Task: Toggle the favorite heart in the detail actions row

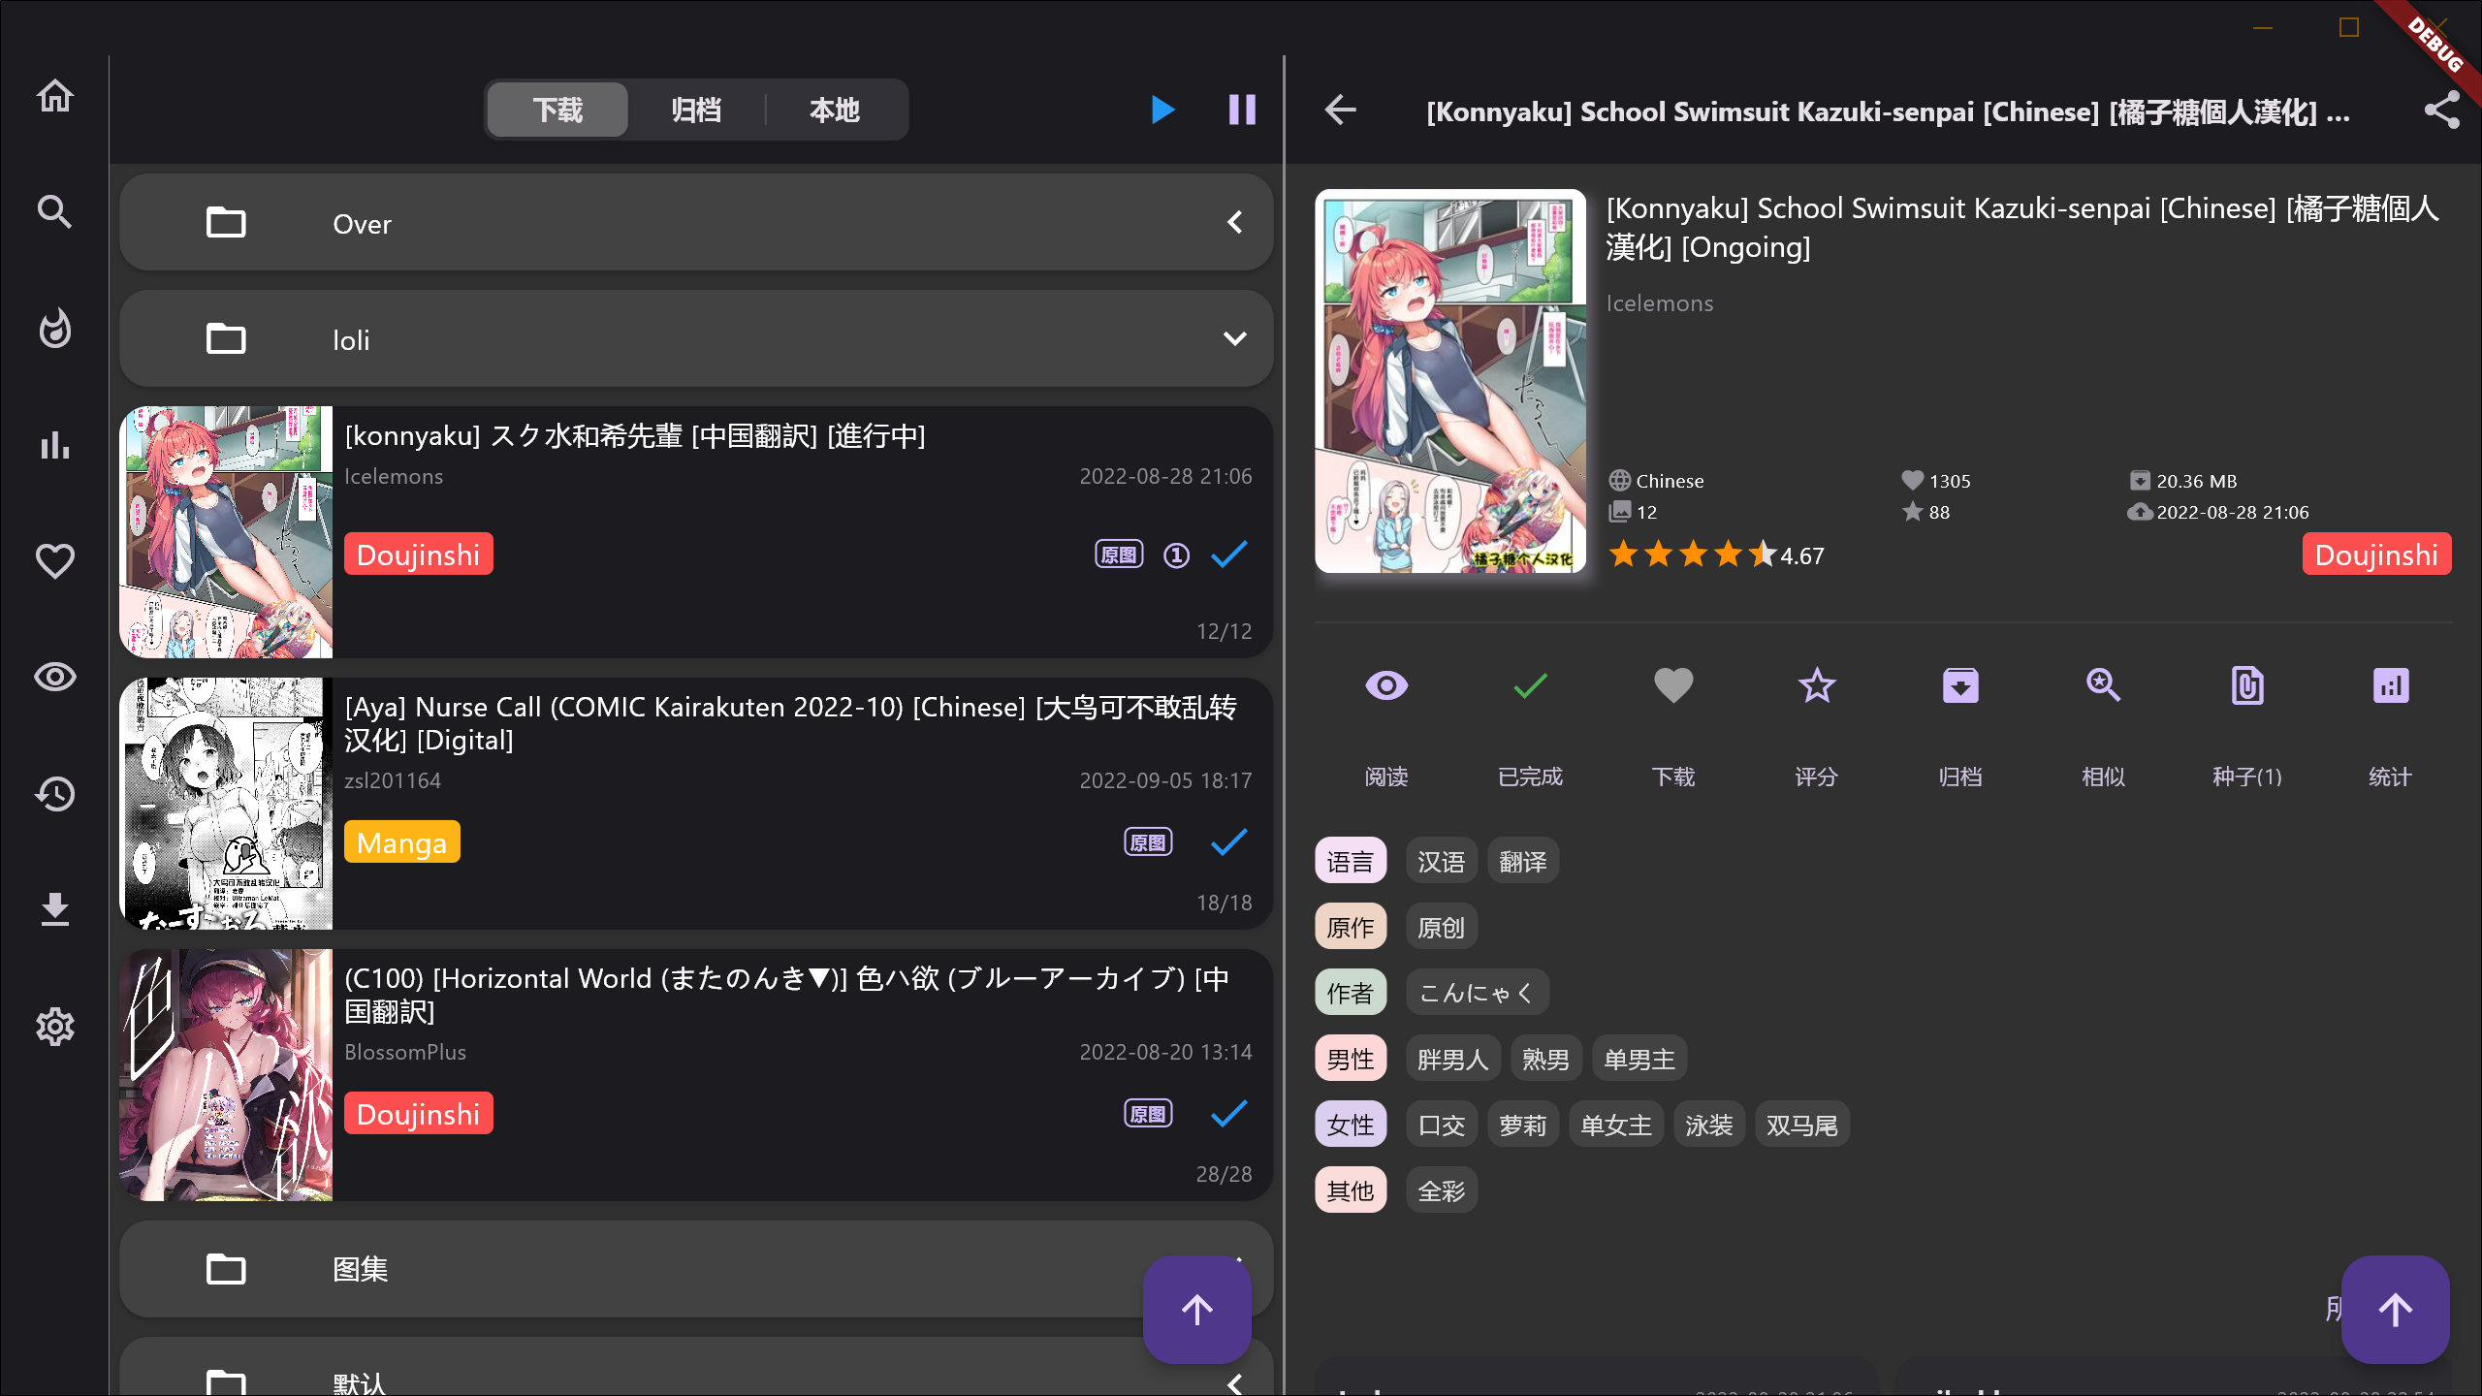Action: pos(1673,686)
